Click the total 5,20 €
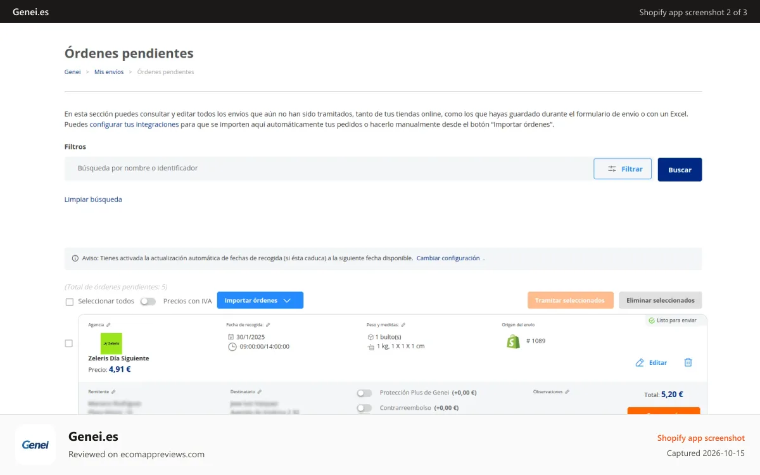Screen dimensions: 760x475 pos(672,394)
